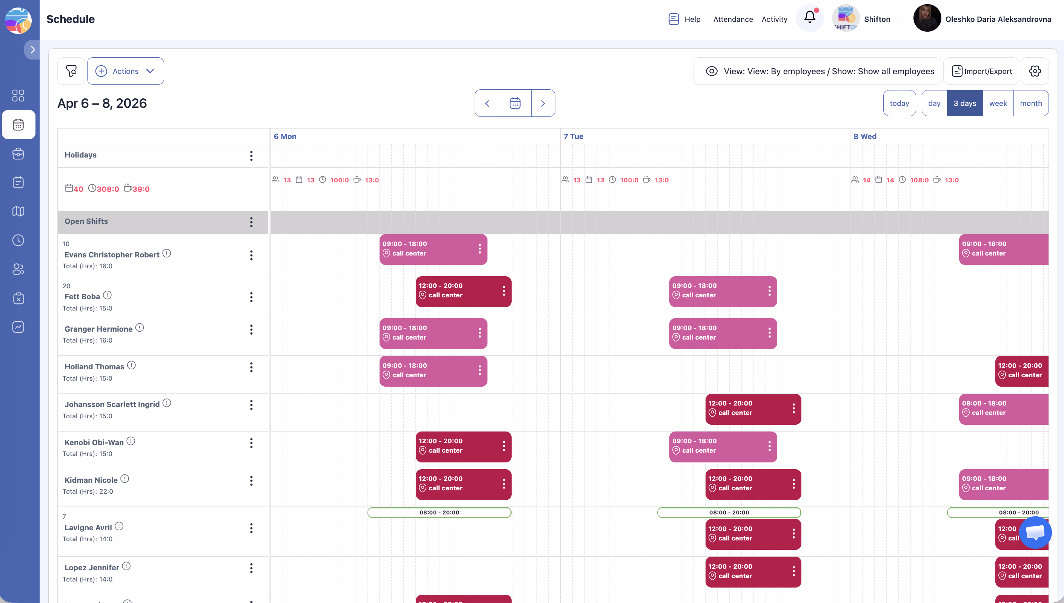
Task: Open the clock sidebar icon
Action: (18, 240)
